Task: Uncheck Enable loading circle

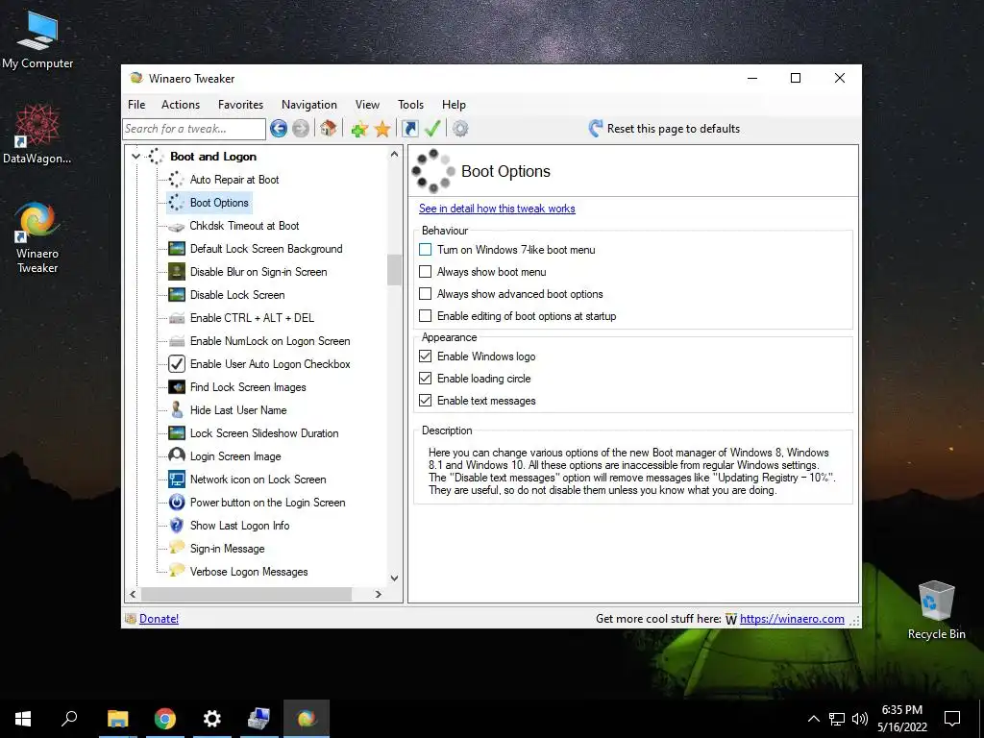Action: pos(426,379)
